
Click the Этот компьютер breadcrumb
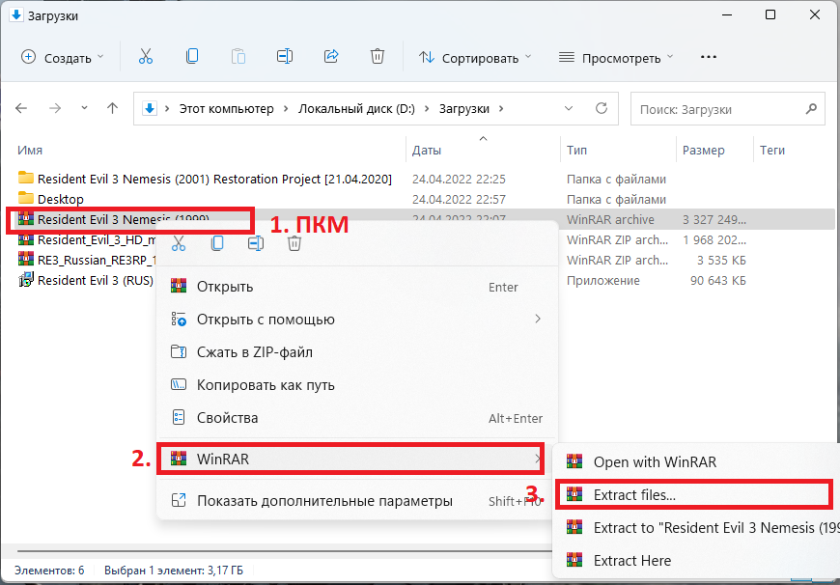(226, 109)
